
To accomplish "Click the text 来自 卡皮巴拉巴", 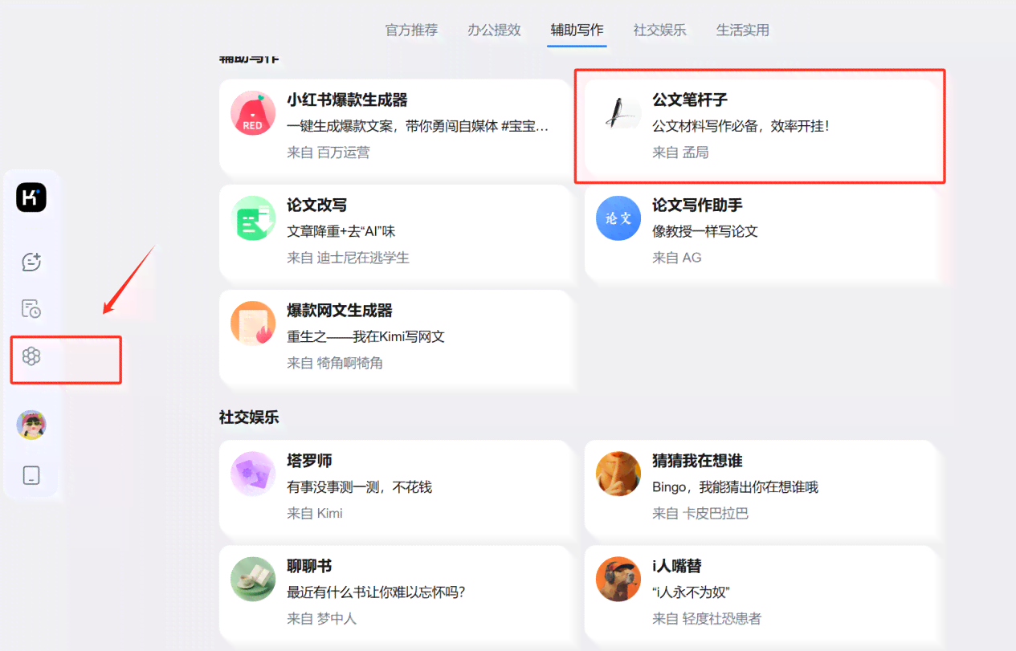I will click(x=700, y=512).
